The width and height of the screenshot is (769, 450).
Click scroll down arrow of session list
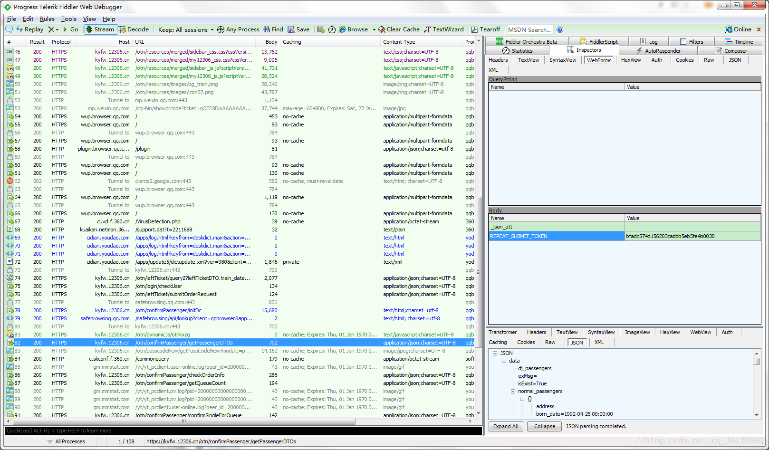coord(479,413)
